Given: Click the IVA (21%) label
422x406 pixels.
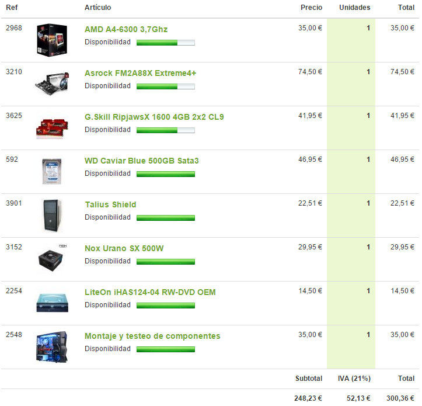Looking at the screenshot, I should 354,379.
